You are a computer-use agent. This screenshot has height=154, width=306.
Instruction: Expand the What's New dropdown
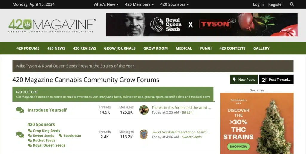tap(106, 4)
